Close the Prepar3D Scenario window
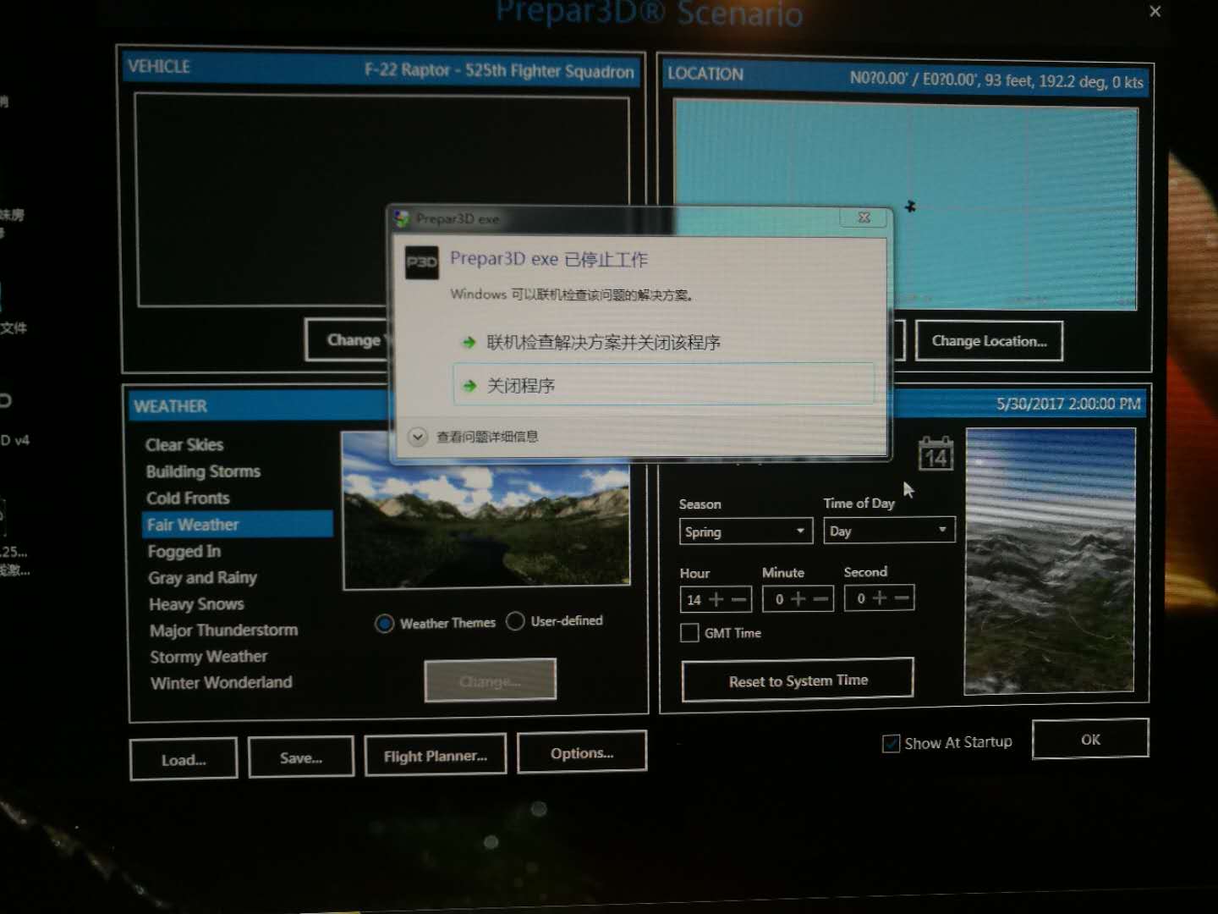The height and width of the screenshot is (914, 1218). tap(1155, 11)
